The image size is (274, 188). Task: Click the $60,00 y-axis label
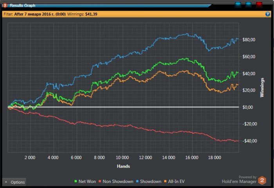(x=249, y=57)
